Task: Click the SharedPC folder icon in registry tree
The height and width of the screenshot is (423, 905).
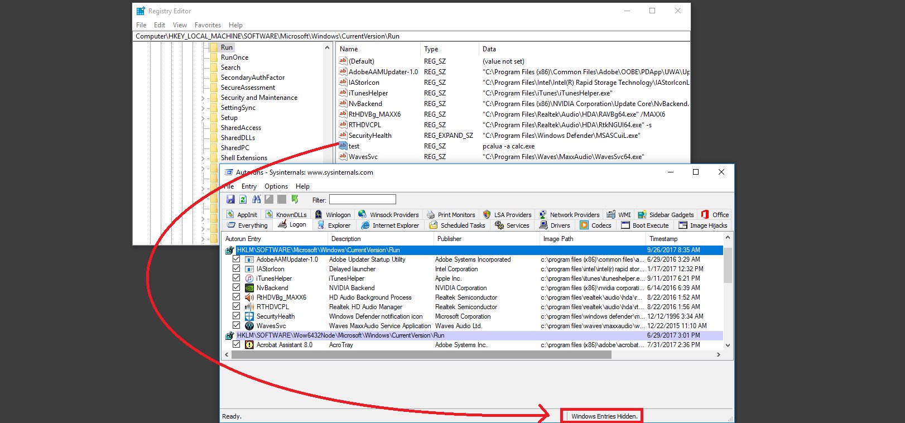Action: coord(214,148)
